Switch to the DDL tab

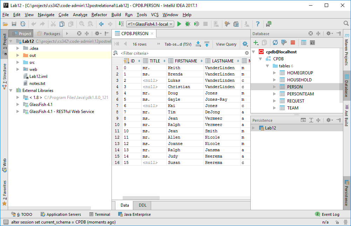coord(142,205)
